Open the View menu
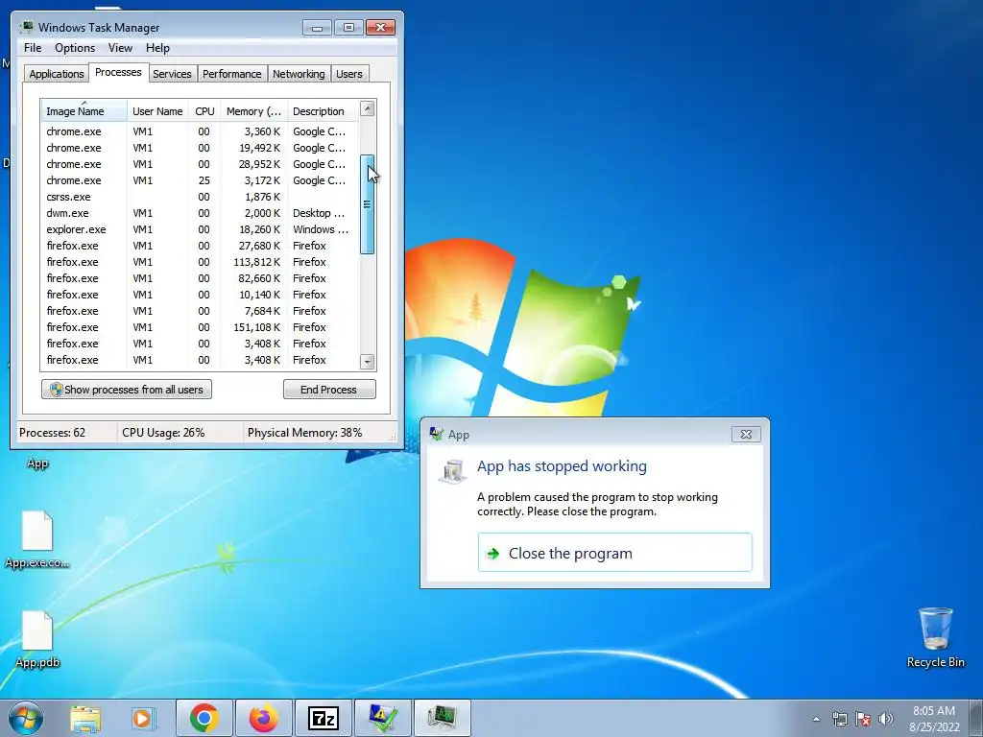 click(120, 48)
